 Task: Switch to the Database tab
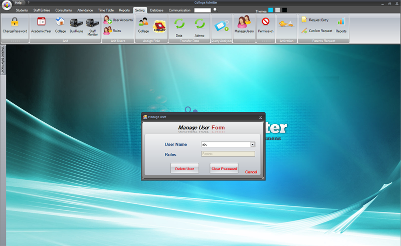pyautogui.click(x=156, y=10)
